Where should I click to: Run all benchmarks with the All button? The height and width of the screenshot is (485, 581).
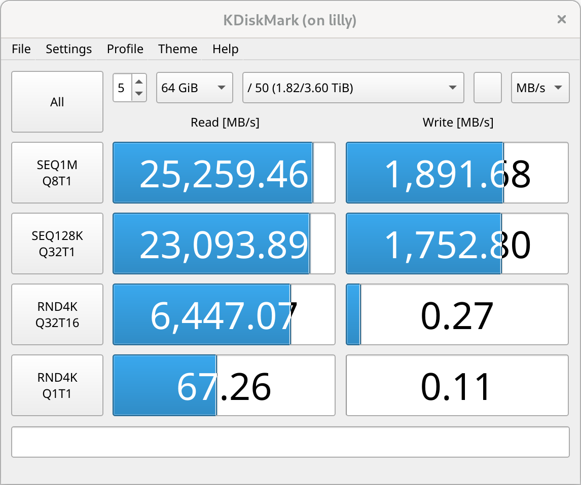tap(57, 102)
